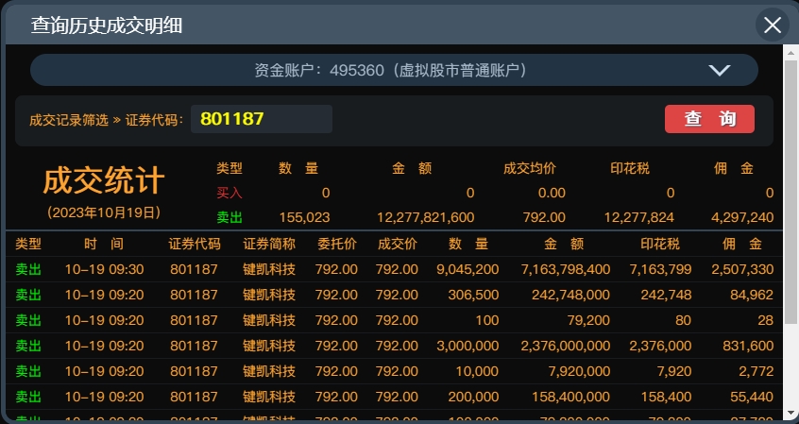799x424 pixels.
Task: Click the 卖出 summary total amount 12,277,821,600
Action: click(x=425, y=217)
